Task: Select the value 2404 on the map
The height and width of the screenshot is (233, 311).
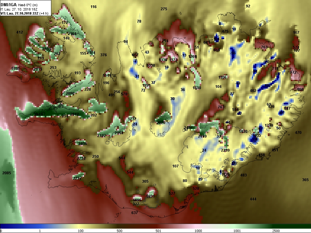Action: (82, 144)
